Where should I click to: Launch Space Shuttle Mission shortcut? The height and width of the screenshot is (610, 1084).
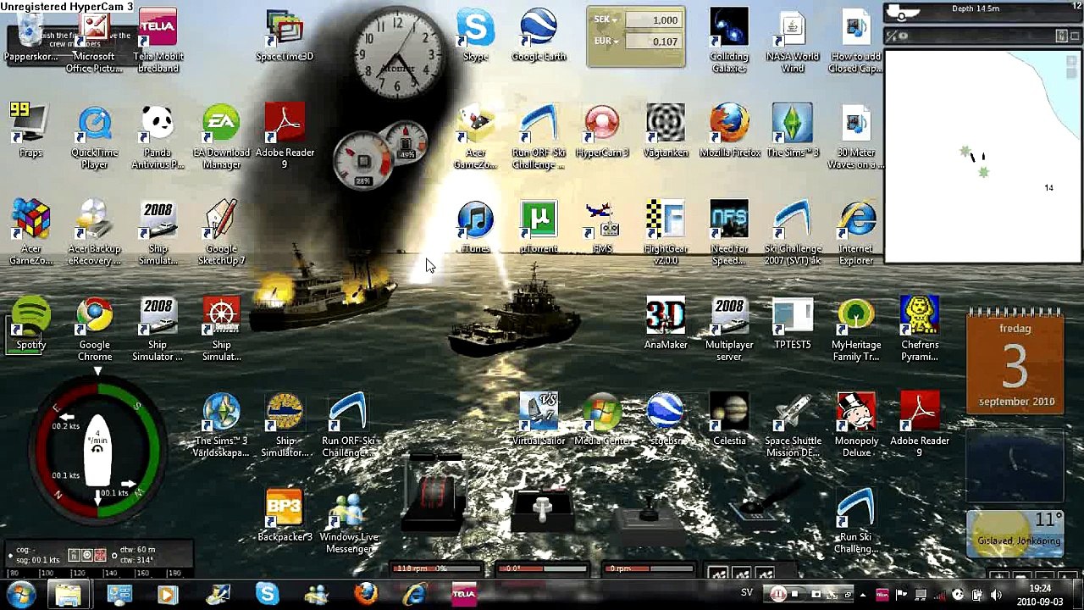(x=793, y=424)
